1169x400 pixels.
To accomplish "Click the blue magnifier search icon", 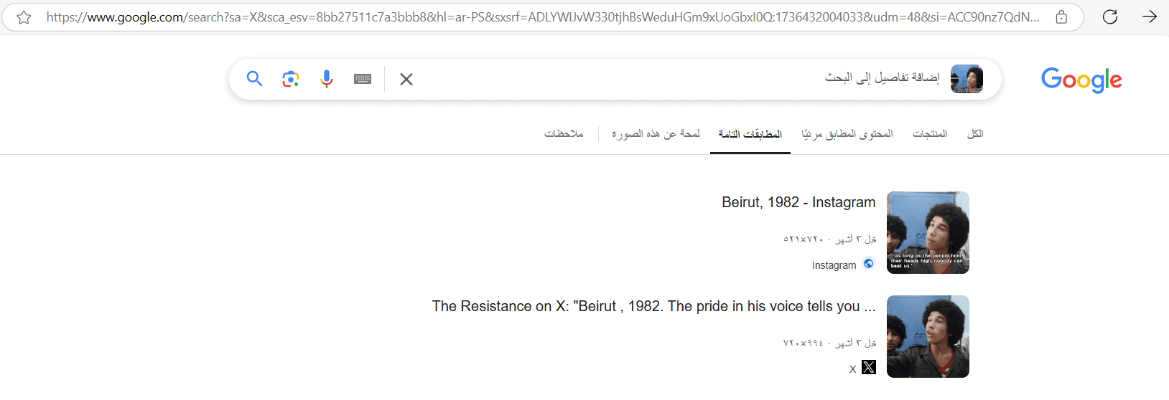I will (x=254, y=78).
